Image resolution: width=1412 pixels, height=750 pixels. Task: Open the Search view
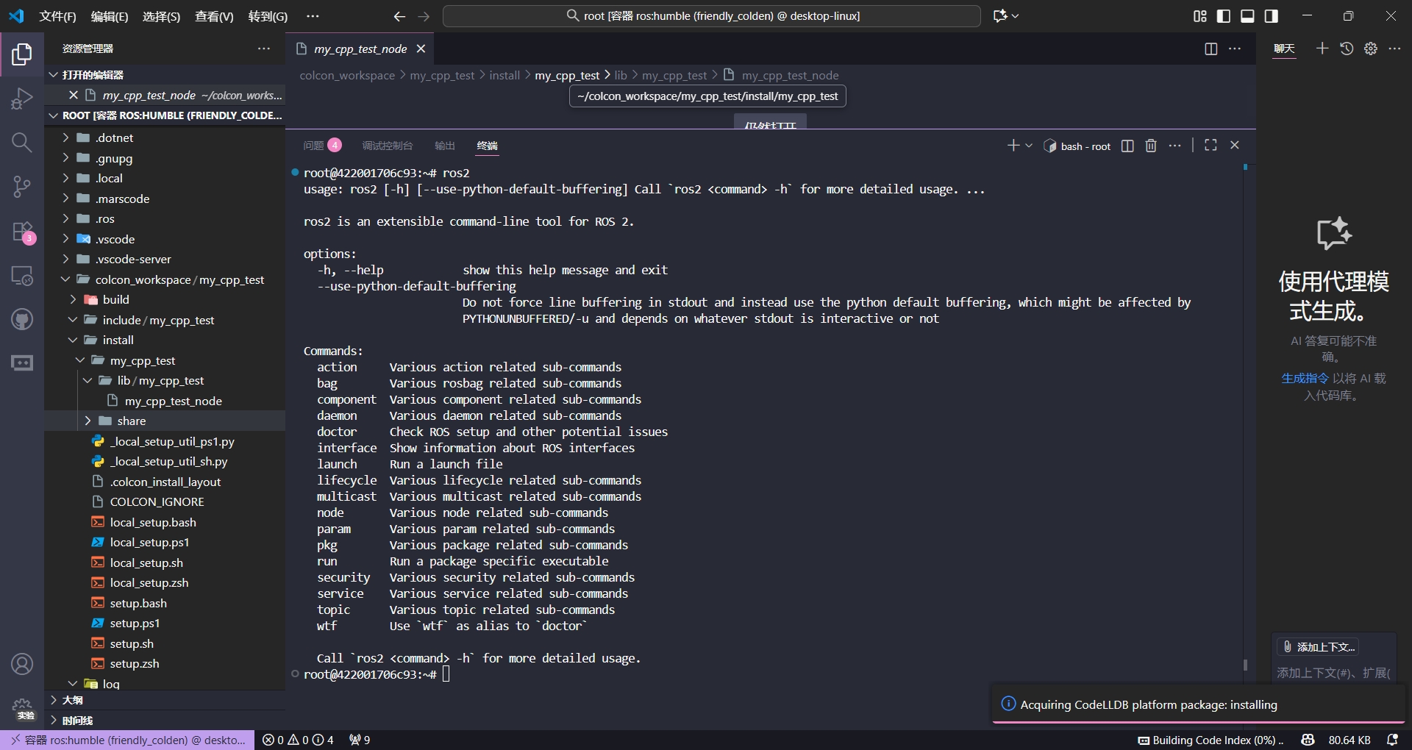(22, 143)
